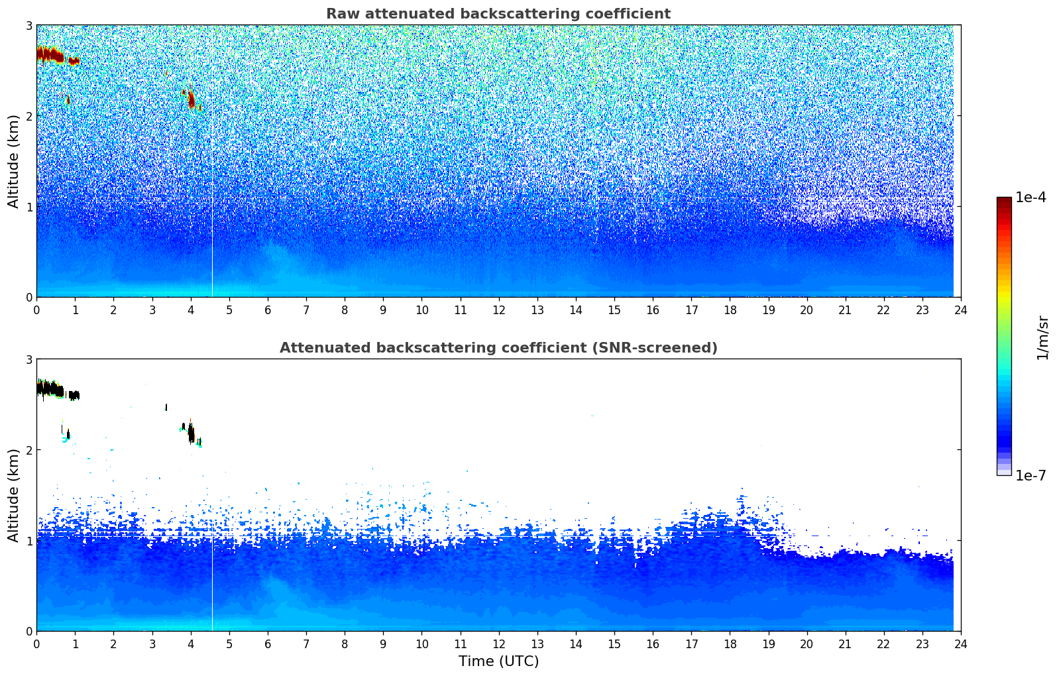Click hour tick '6' on bottom plot axis

[x=268, y=644]
